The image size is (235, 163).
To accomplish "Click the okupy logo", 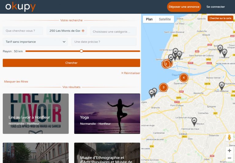I will (21, 7).
